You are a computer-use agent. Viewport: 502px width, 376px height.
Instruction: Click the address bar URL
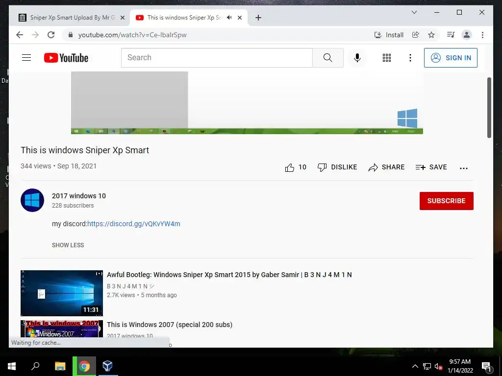click(132, 35)
